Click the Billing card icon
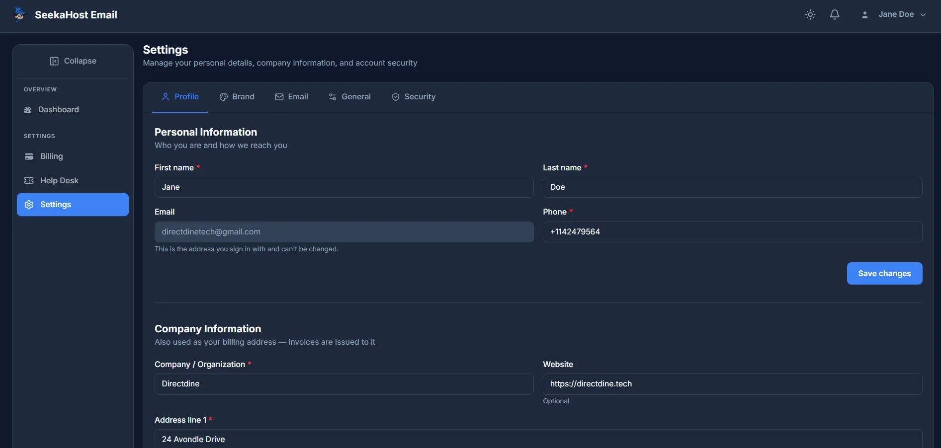941x448 pixels. coord(29,156)
